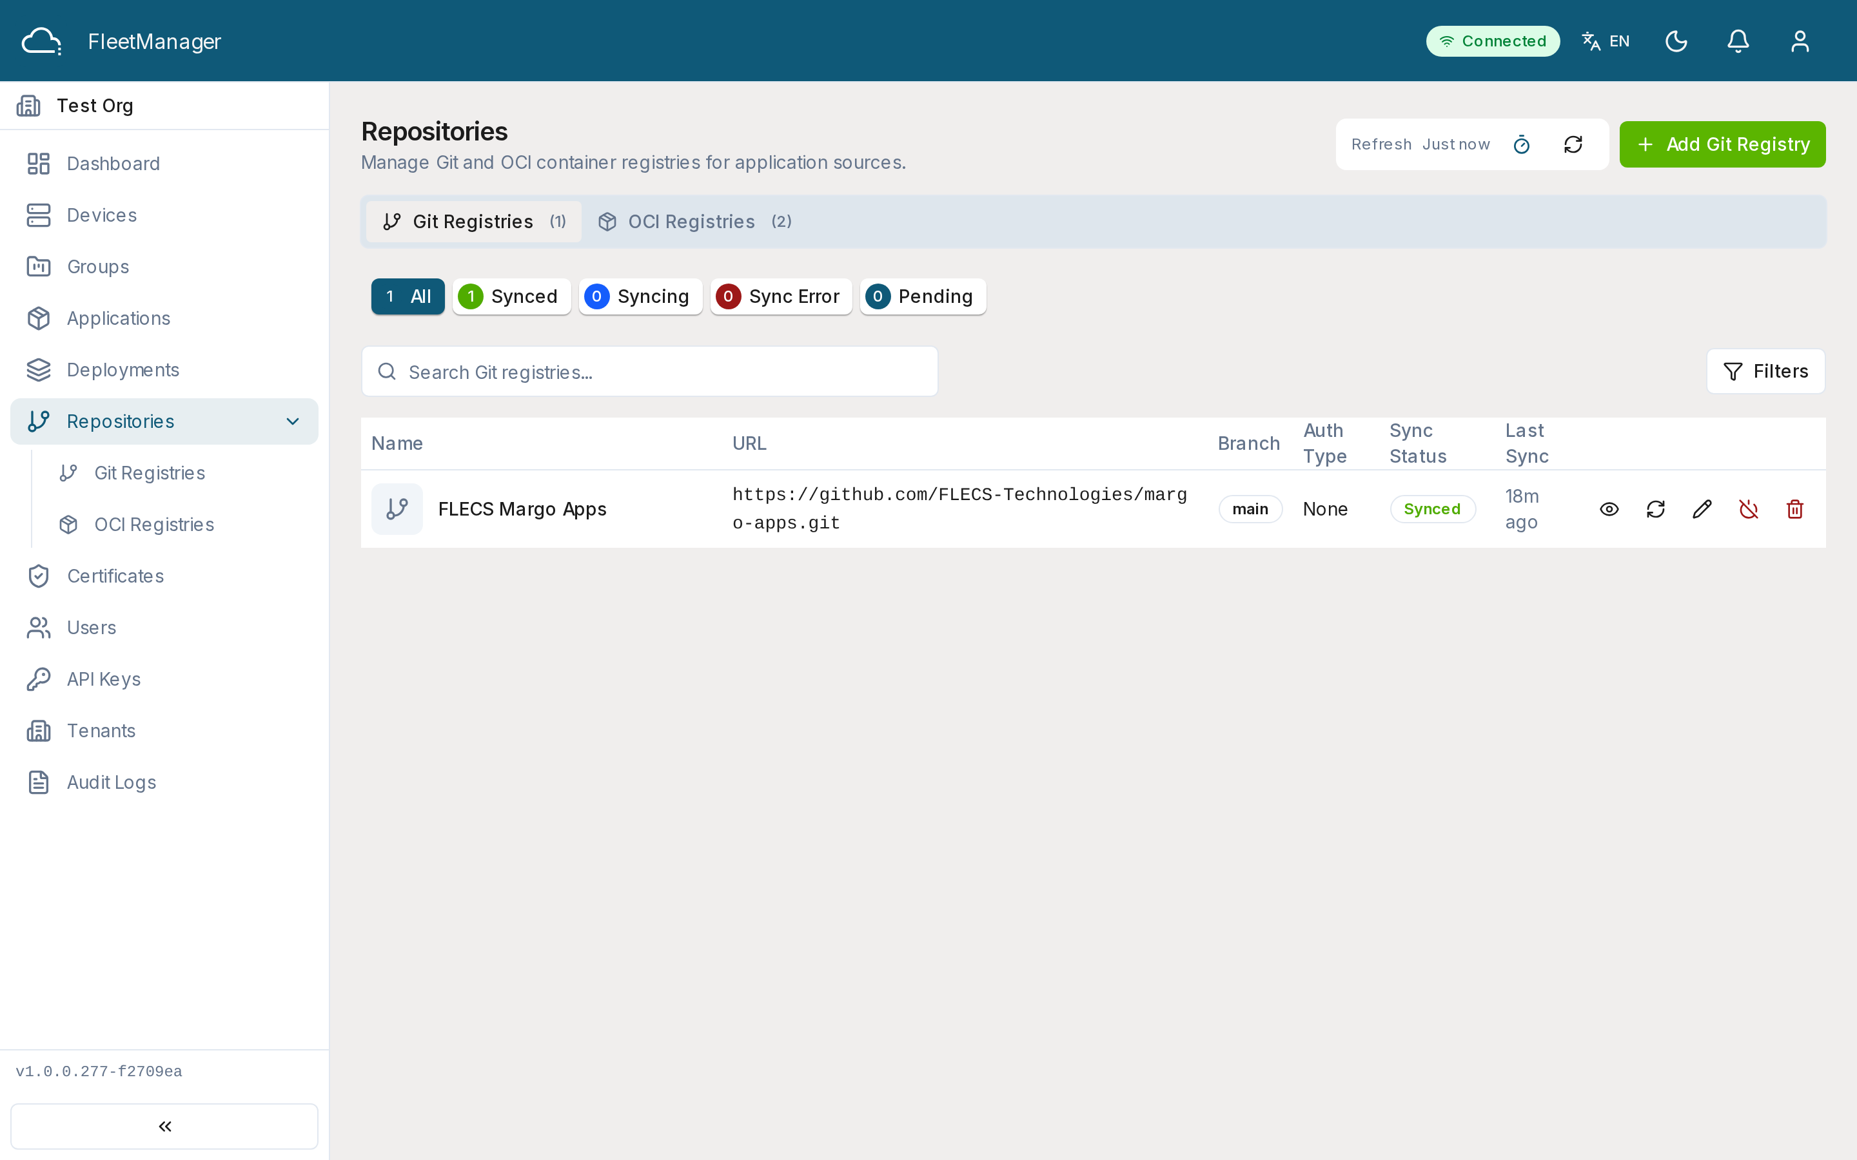View Audit Logs
Image resolution: width=1857 pixels, height=1160 pixels.
coord(164,782)
